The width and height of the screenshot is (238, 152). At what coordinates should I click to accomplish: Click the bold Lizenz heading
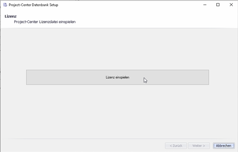click(11, 16)
